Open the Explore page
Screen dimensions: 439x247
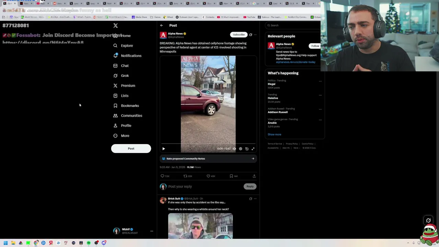point(123,46)
